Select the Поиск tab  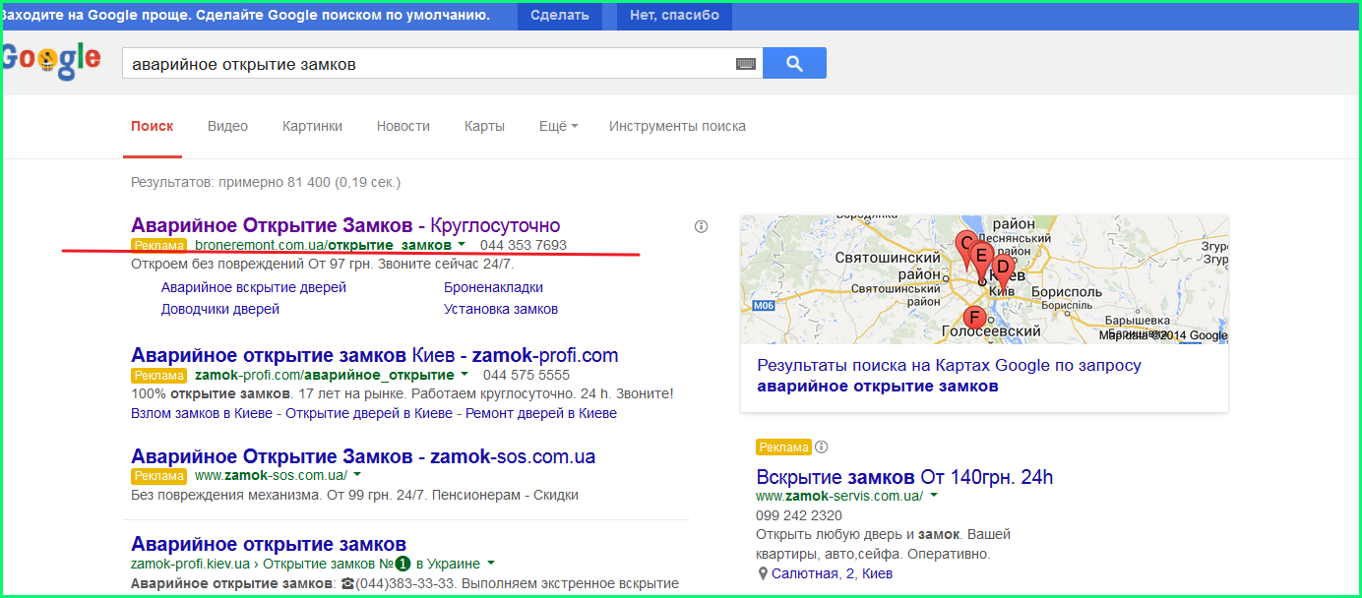coord(152,126)
